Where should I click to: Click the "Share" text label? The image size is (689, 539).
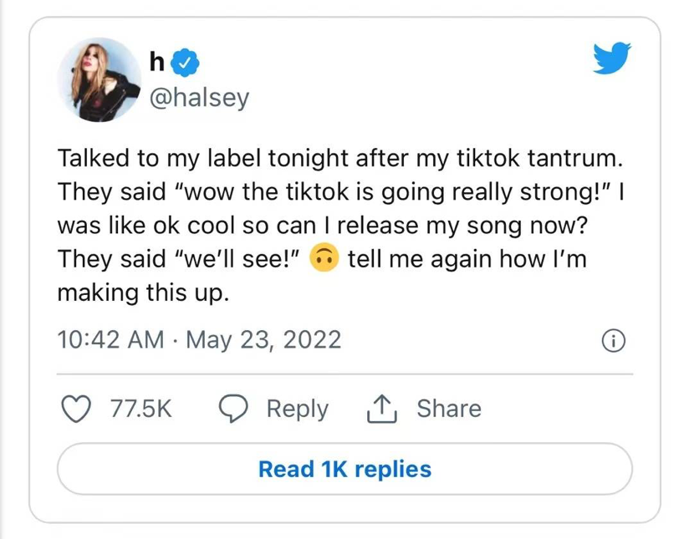pos(449,409)
